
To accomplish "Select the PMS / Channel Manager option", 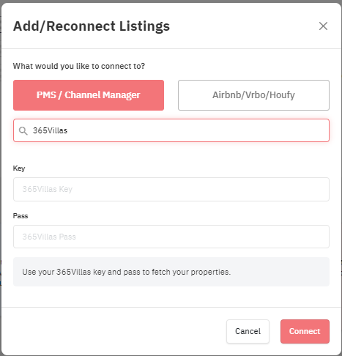I will (89, 95).
